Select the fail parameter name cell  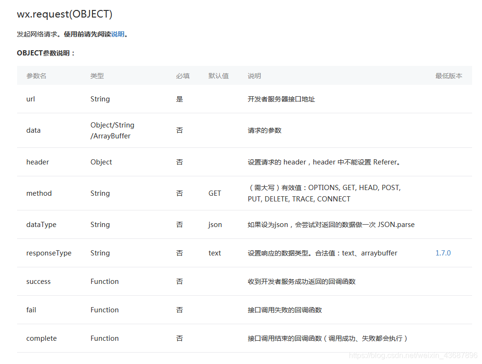point(31,310)
